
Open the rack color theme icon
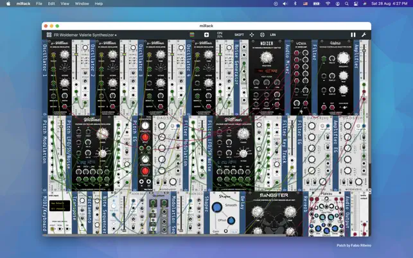192,35
